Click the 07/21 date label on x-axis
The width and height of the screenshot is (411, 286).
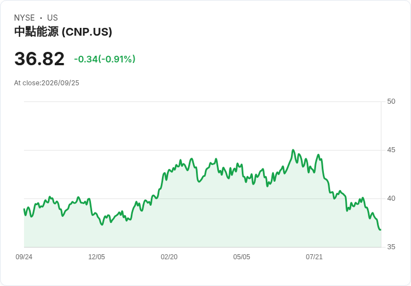coord(314,257)
